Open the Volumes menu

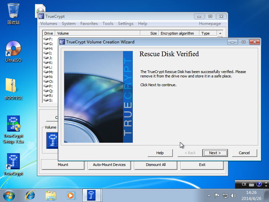49,24
